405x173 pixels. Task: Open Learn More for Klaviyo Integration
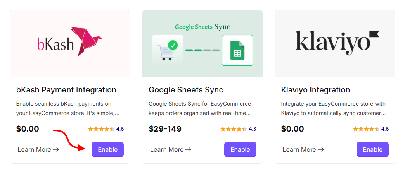[303, 149]
